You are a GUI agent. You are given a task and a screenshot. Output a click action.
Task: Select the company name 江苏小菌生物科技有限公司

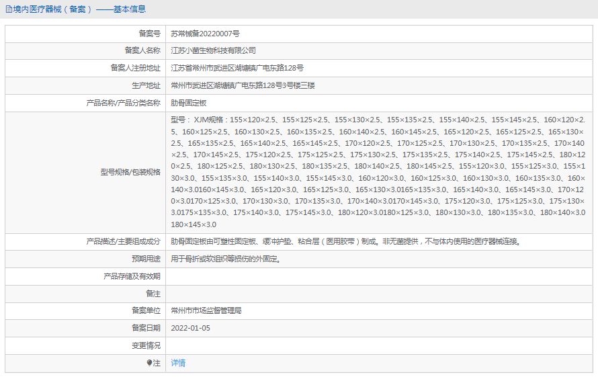[x=213, y=50]
